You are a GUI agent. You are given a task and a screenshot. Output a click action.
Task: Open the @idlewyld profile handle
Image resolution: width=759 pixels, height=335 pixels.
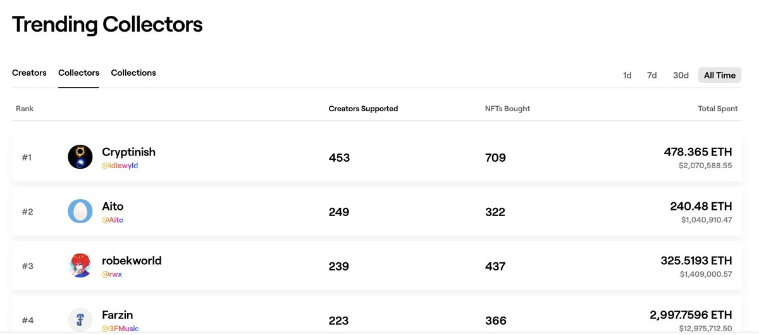tap(120, 166)
